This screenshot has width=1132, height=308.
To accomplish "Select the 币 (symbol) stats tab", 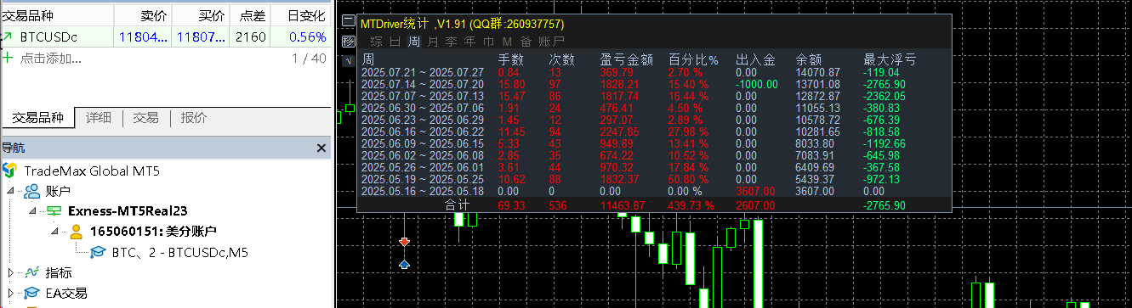I will tap(489, 41).
